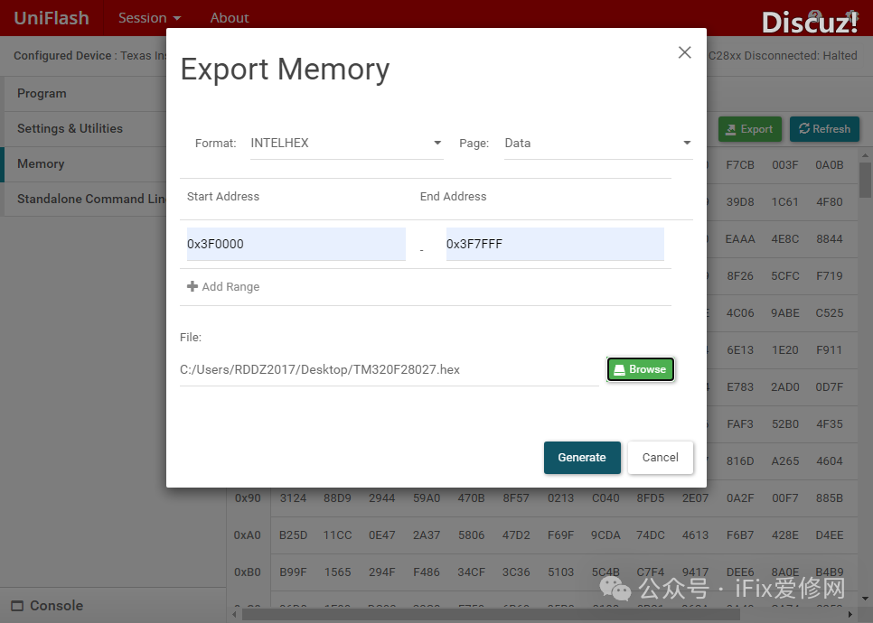Expand the Page Data dropdown
The width and height of the screenshot is (873, 623).
(597, 143)
